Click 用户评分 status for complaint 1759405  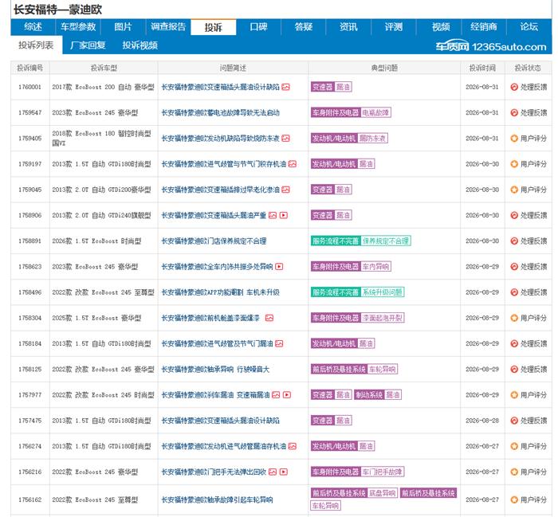[x=529, y=139]
